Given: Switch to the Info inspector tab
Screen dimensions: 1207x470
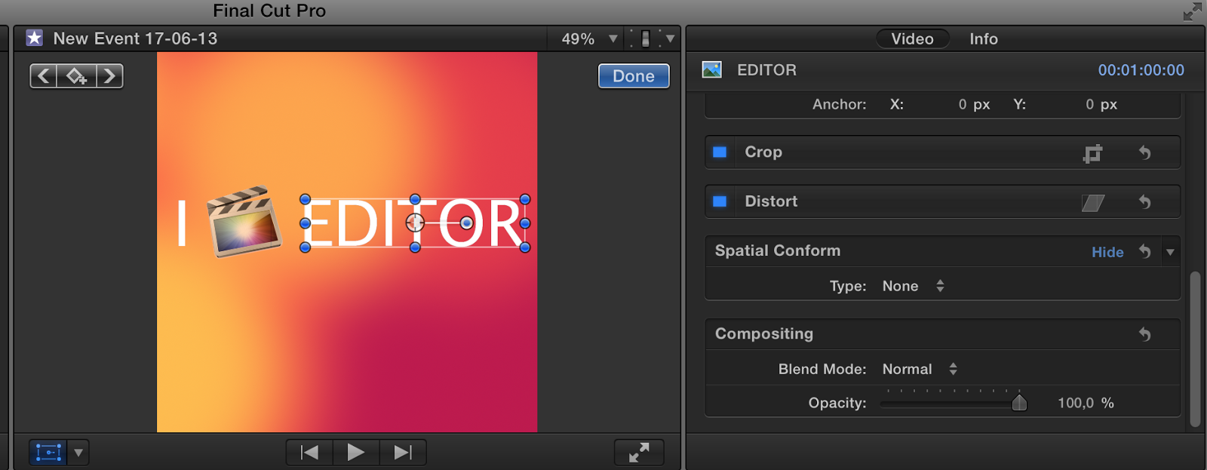Looking at the screenshot, I should point(984,38).
